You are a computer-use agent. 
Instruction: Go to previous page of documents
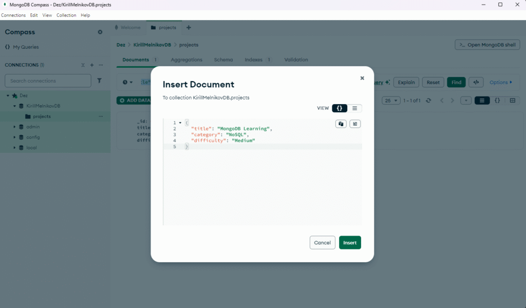click(442, 101)
